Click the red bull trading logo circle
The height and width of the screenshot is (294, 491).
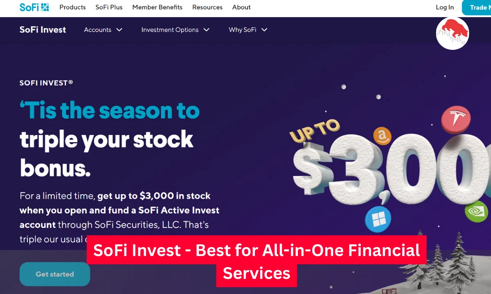point(453,33)
